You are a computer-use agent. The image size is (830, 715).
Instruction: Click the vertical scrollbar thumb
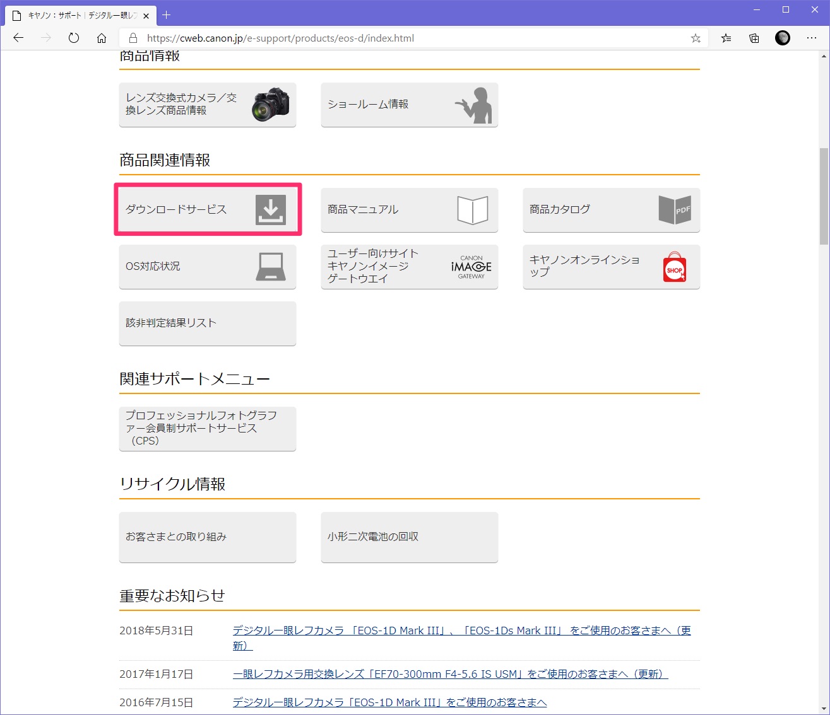[824, 197]
